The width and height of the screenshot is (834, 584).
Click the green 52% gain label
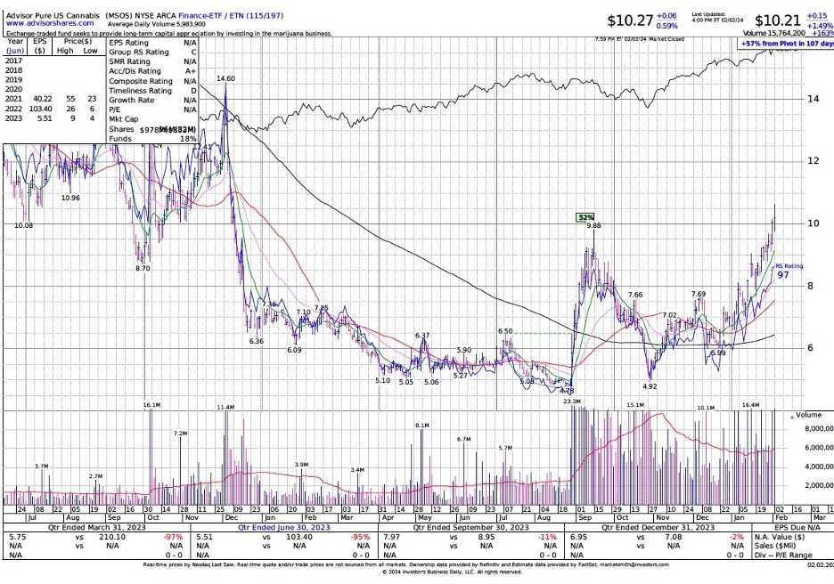tap(585, 217)
